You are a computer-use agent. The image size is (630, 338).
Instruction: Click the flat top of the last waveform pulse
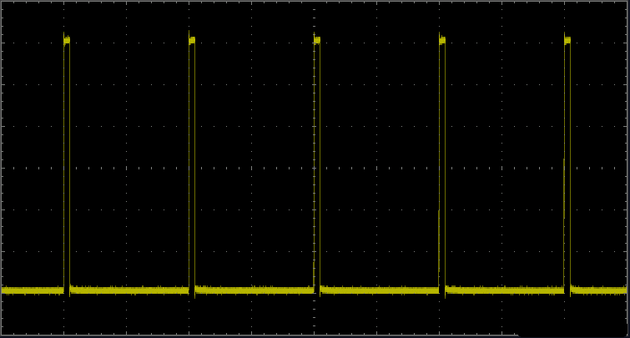click(567, 40)
